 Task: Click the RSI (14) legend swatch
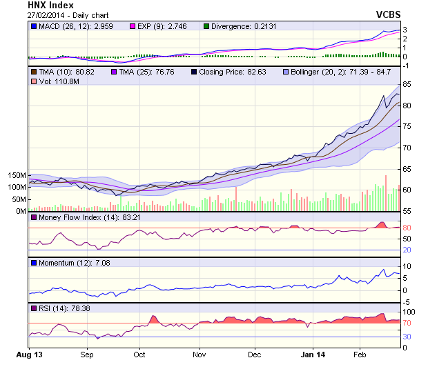[34, 308]
